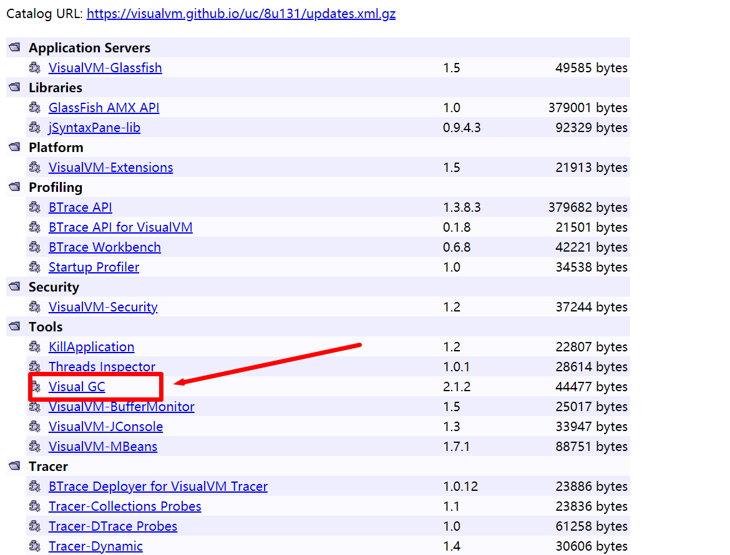Open the VisualVM-MBeans link
This screenshot has width=730, height=555.
(x=103, y=446)
